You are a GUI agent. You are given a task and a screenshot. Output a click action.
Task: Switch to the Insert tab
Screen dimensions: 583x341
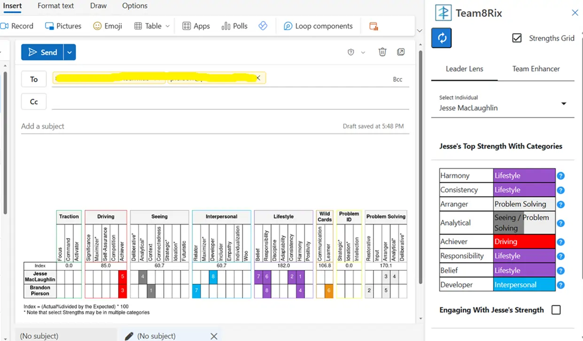click(13, 6)
